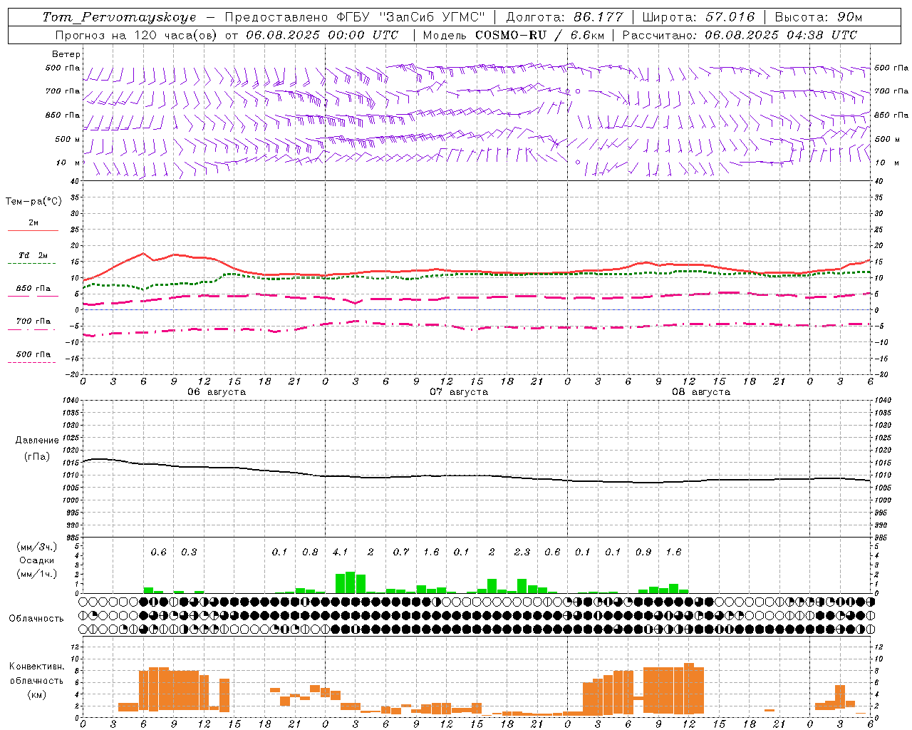912x730 pixels.
Task: Select the 0.8 three-hour precipitation value
Action: [310, 552]
